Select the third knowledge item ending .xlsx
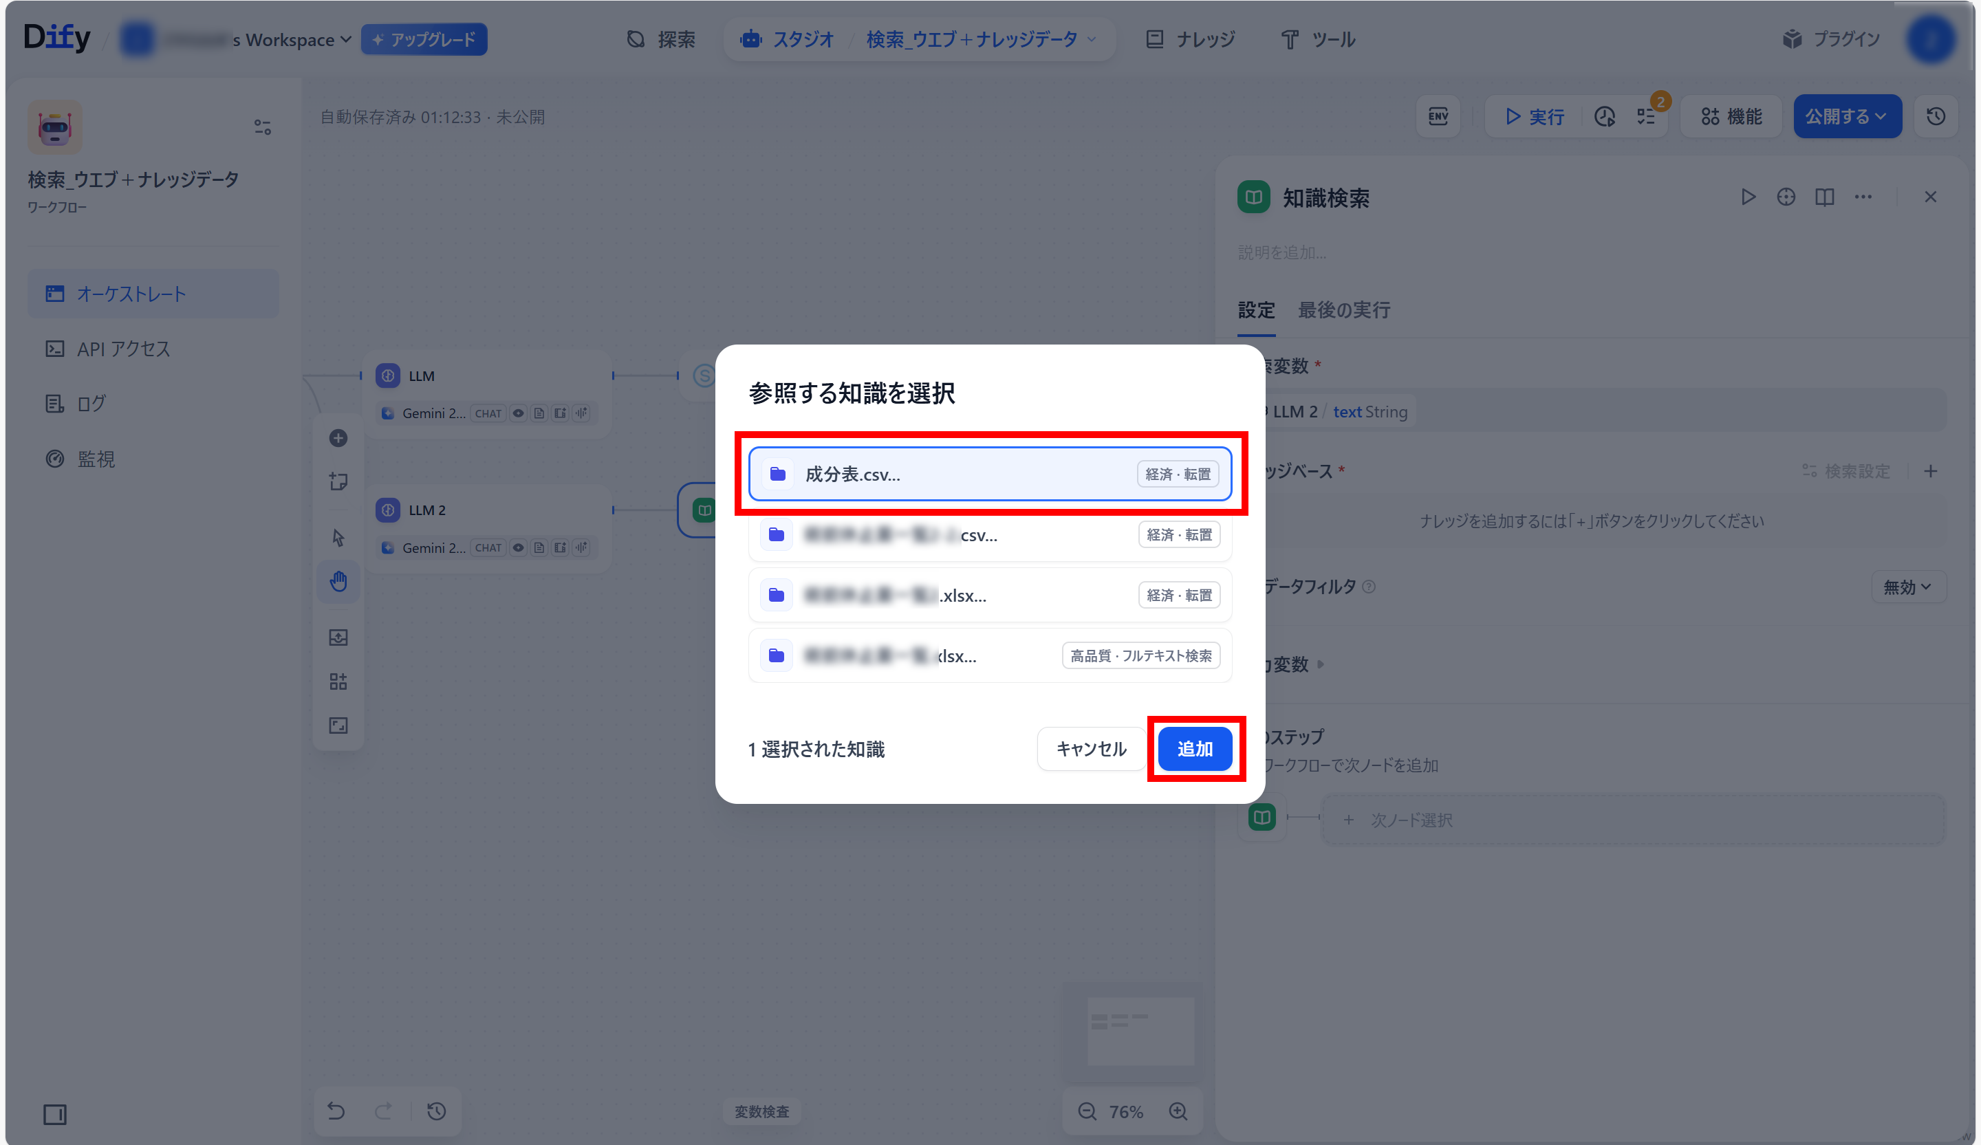1981x1145 pixels. tap(989, 595)
